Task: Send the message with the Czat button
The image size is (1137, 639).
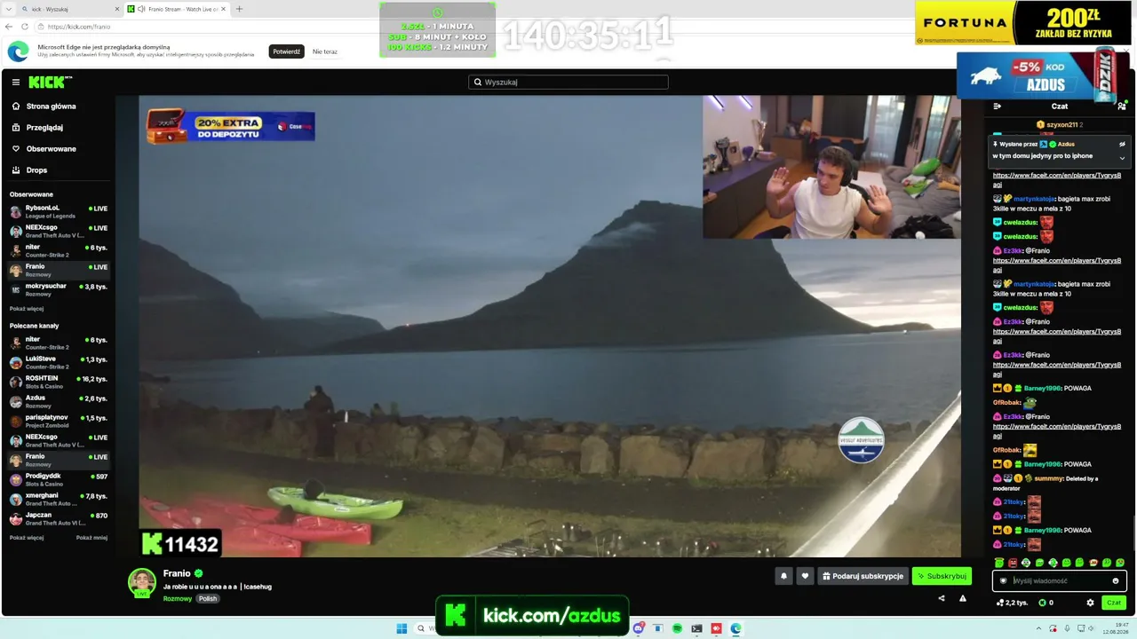Action: [x=1114, y=603]
